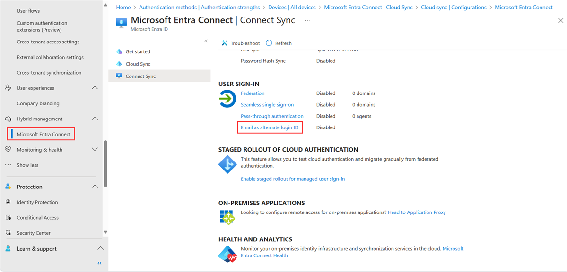Click Head to Application Proxy link
The height and width of the screenshot is (272, 567).
417,212
